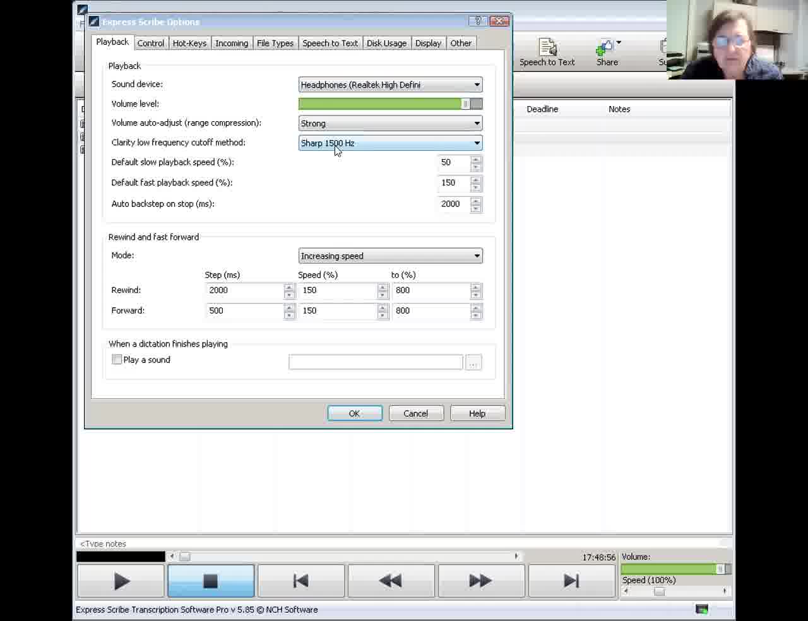Click the Rewind to (%) field
The width and height of the screenshot is (808, 621).
click(432, 290)
